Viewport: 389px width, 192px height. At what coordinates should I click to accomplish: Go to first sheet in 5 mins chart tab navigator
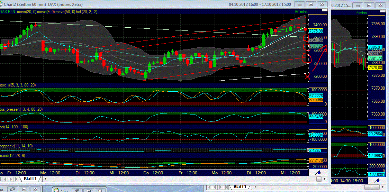point(209,187)
